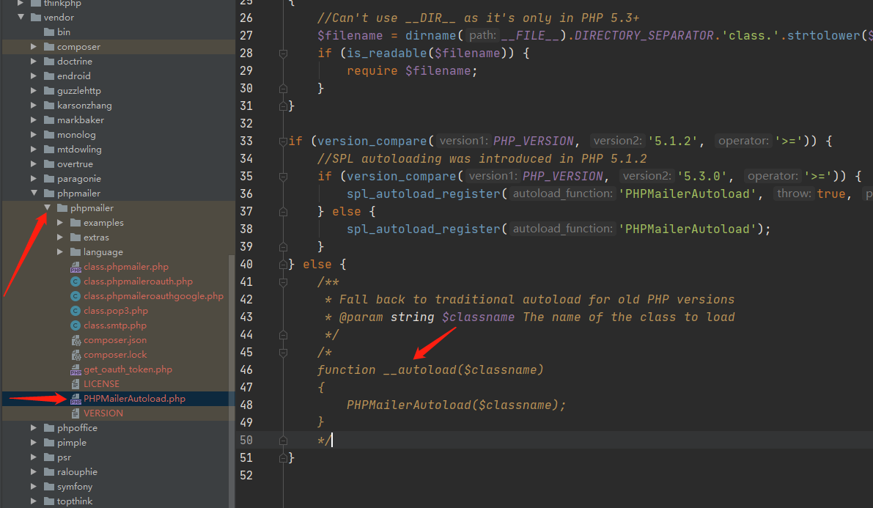Expand the endroid folder arrow
873x508 pixels.
click(x=34, y=76)
